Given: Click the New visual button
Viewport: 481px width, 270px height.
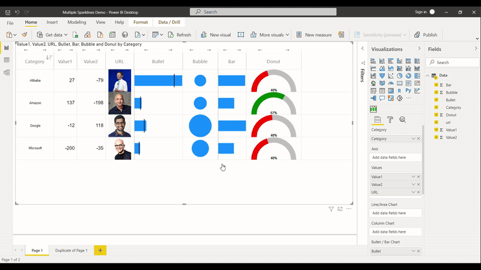Looking at the screenshot, I should pyautogui.click(x=216, y=35).
